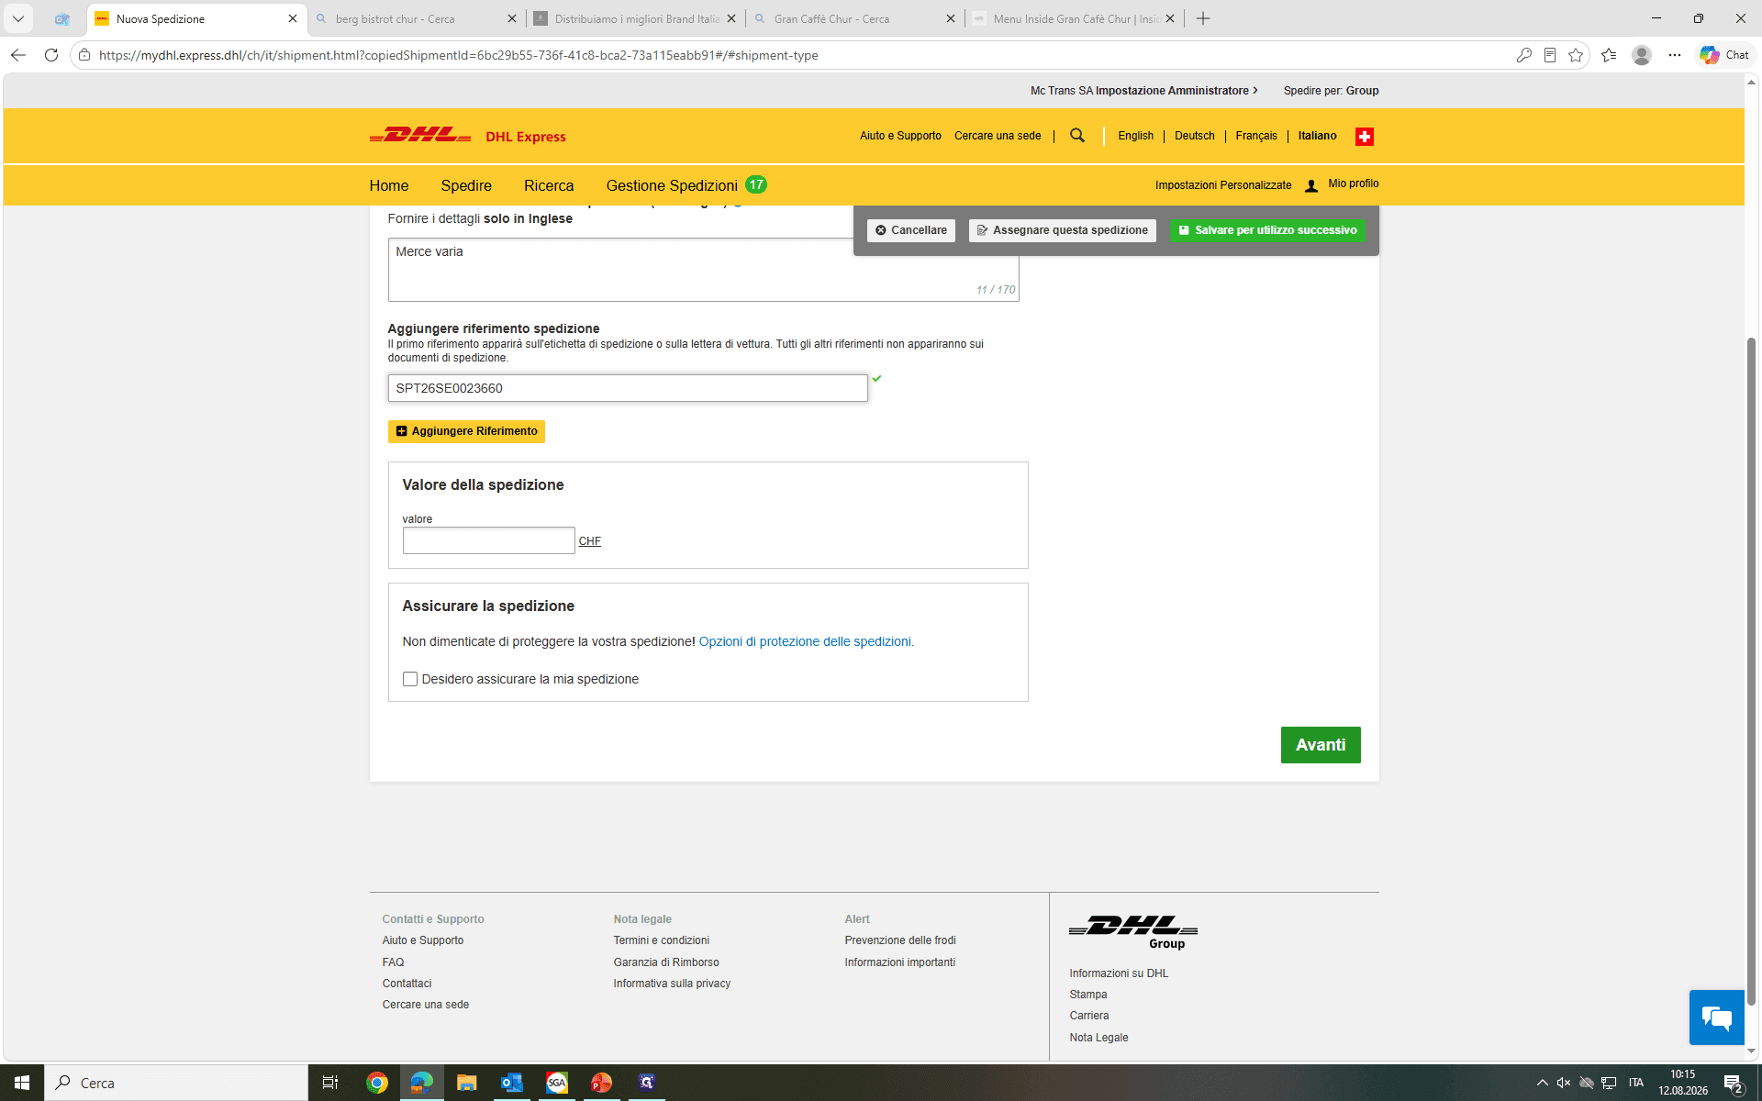
Task: Click the DHL Express logo
Action: pyautogui.click(x=467, y=136)
